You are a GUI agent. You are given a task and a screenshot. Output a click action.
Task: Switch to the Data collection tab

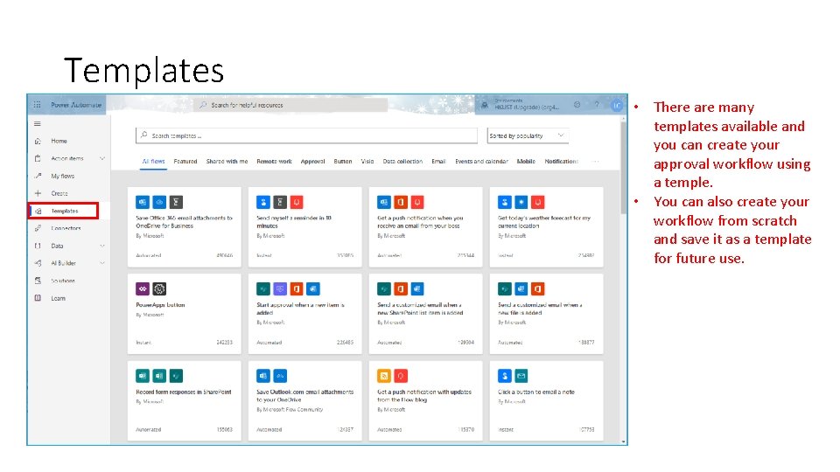[402, 161]
